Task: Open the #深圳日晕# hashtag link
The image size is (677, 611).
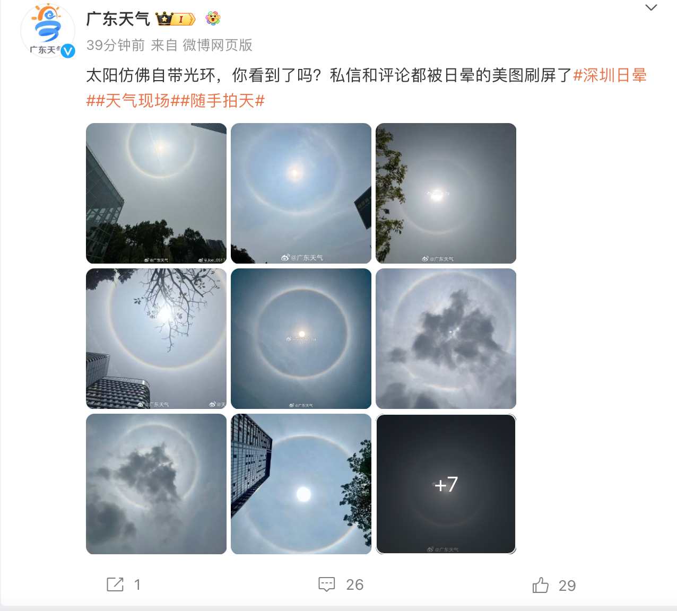Action: point(610,75)
